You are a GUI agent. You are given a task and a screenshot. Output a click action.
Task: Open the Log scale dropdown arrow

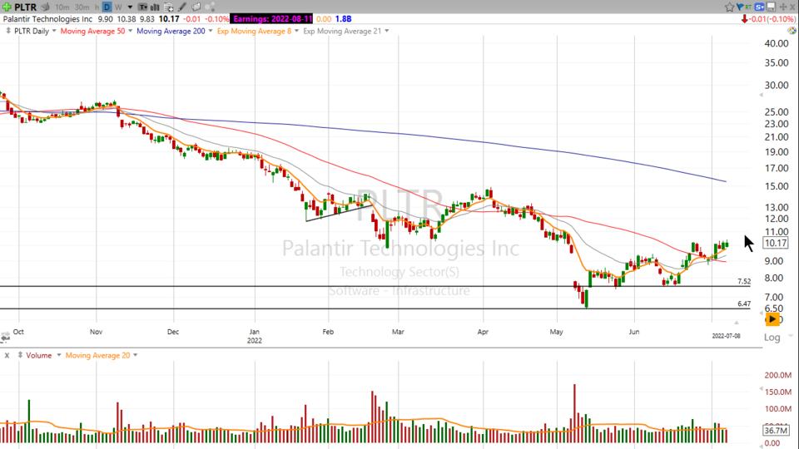pos(791,336)
